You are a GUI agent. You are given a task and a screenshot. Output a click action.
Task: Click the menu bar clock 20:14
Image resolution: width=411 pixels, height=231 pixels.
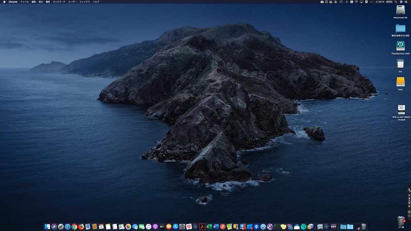pos(380,2)
